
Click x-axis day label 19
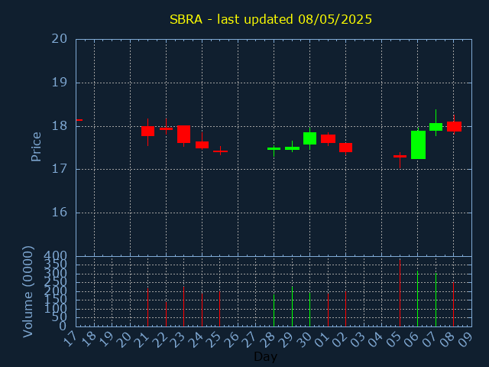click(x=106, y=339)
